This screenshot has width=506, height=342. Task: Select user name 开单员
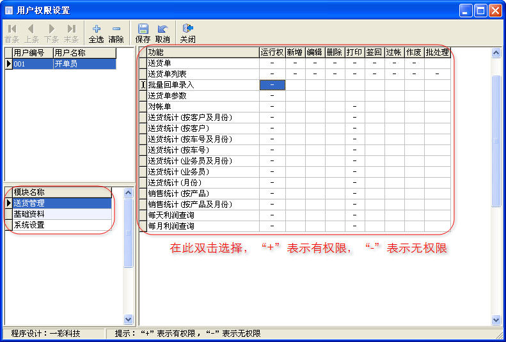84,64
